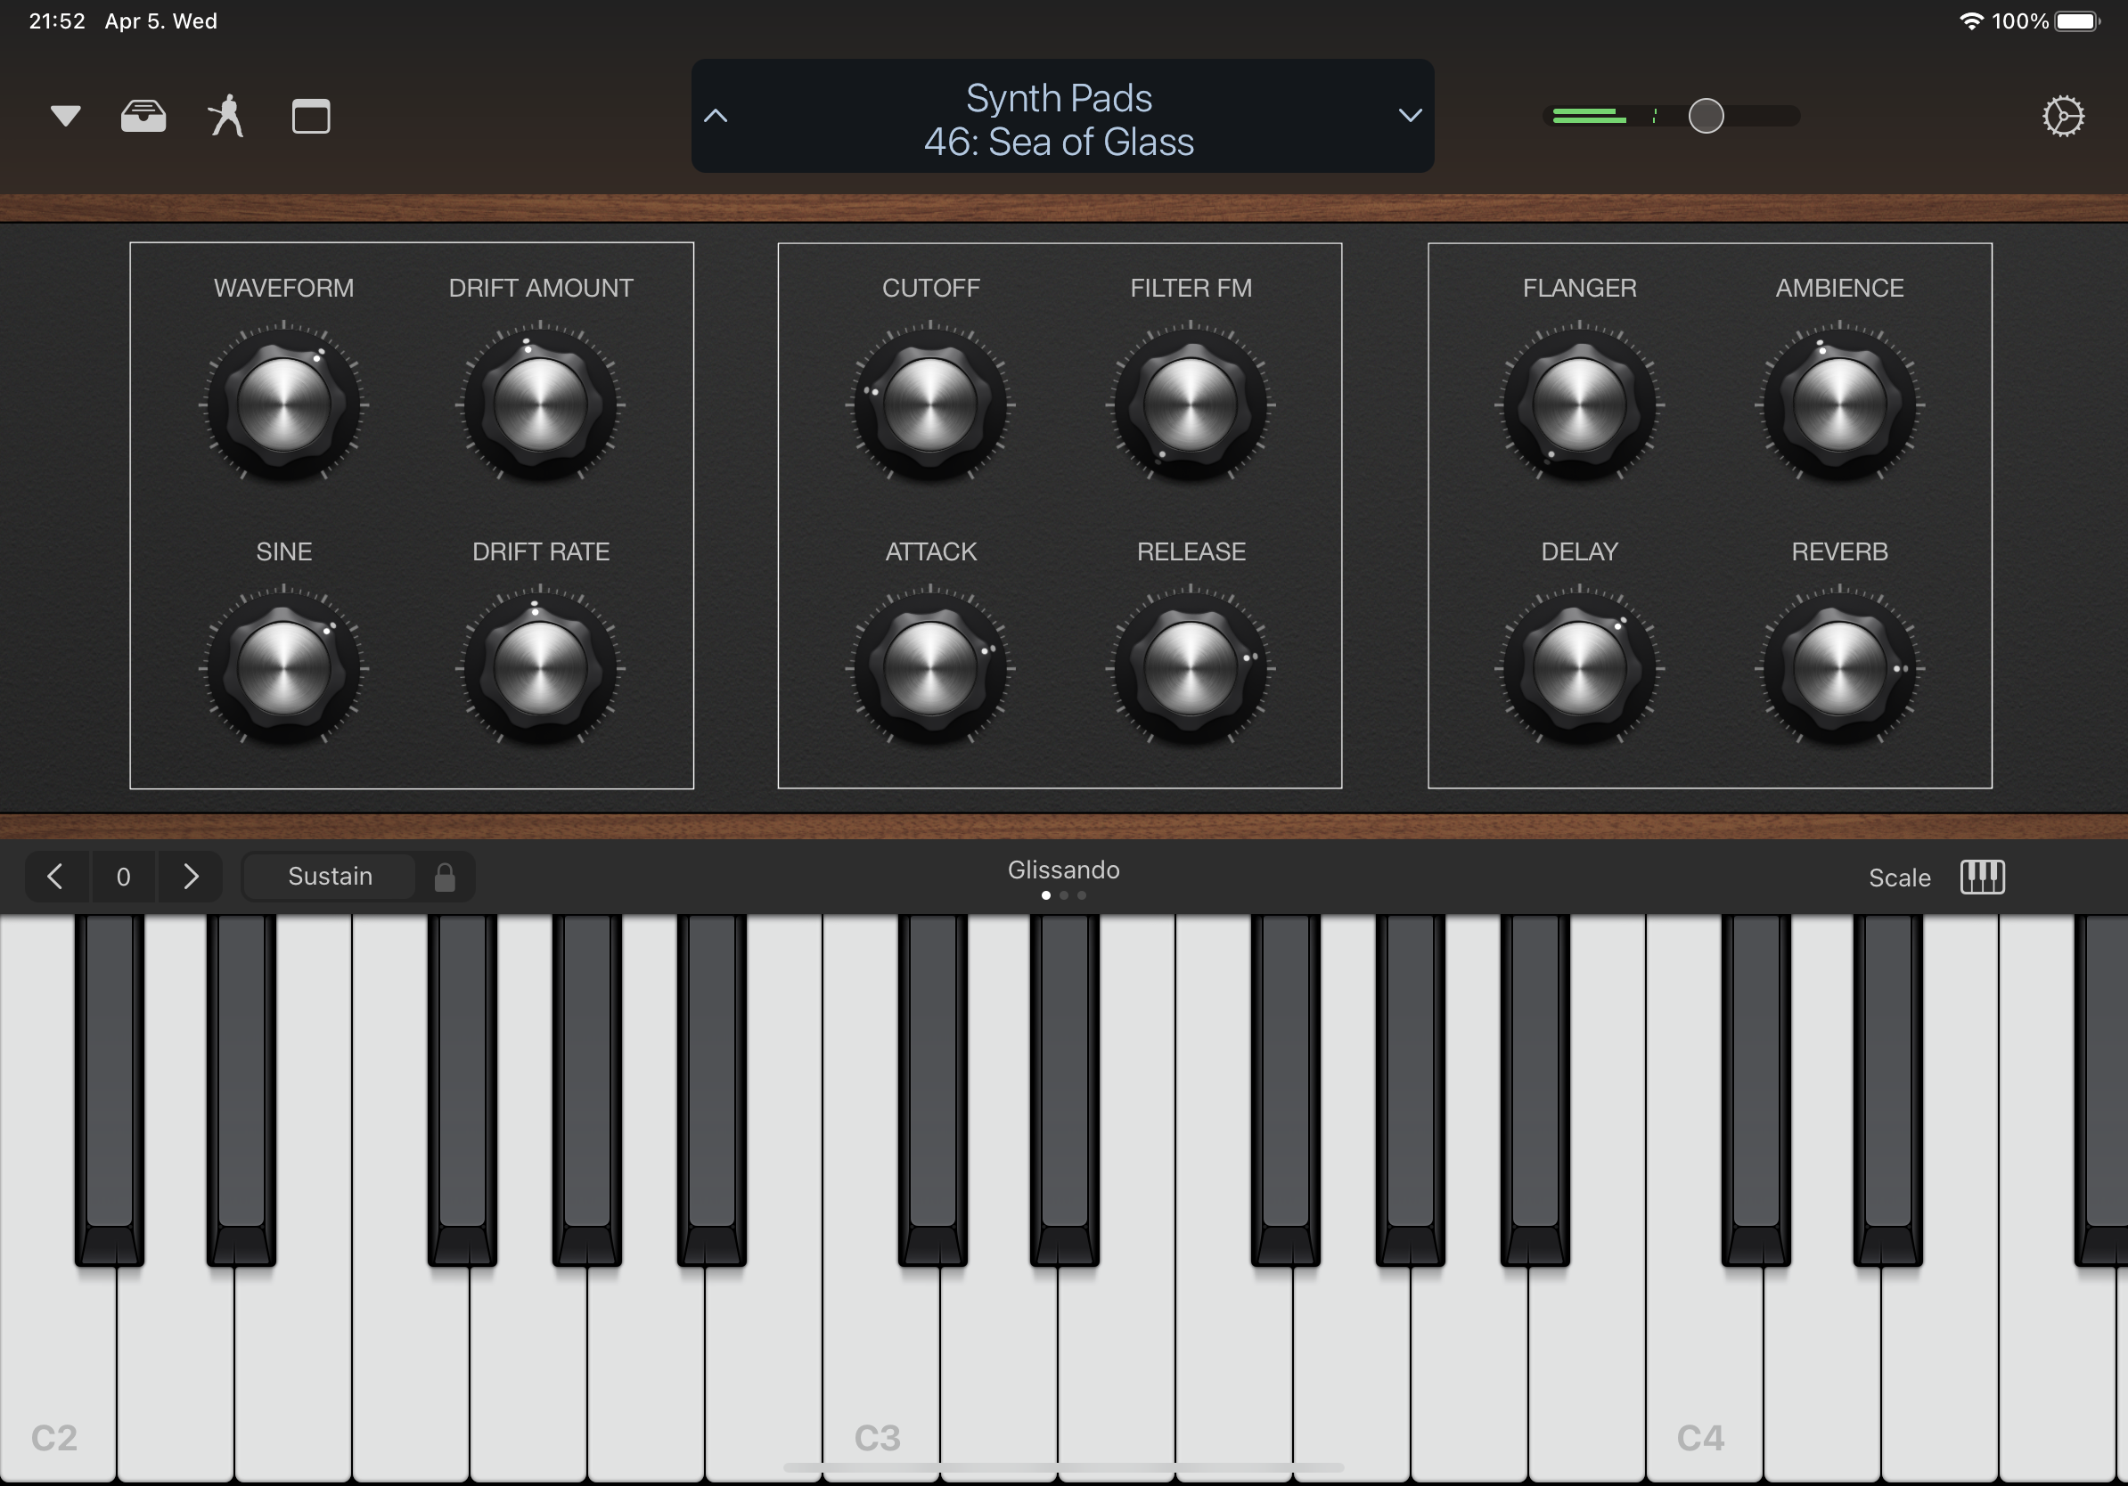This screenshot has height=1486, width=2128.
Task: Open the Synth Pads preset name display
Action: pos(1060,118)
